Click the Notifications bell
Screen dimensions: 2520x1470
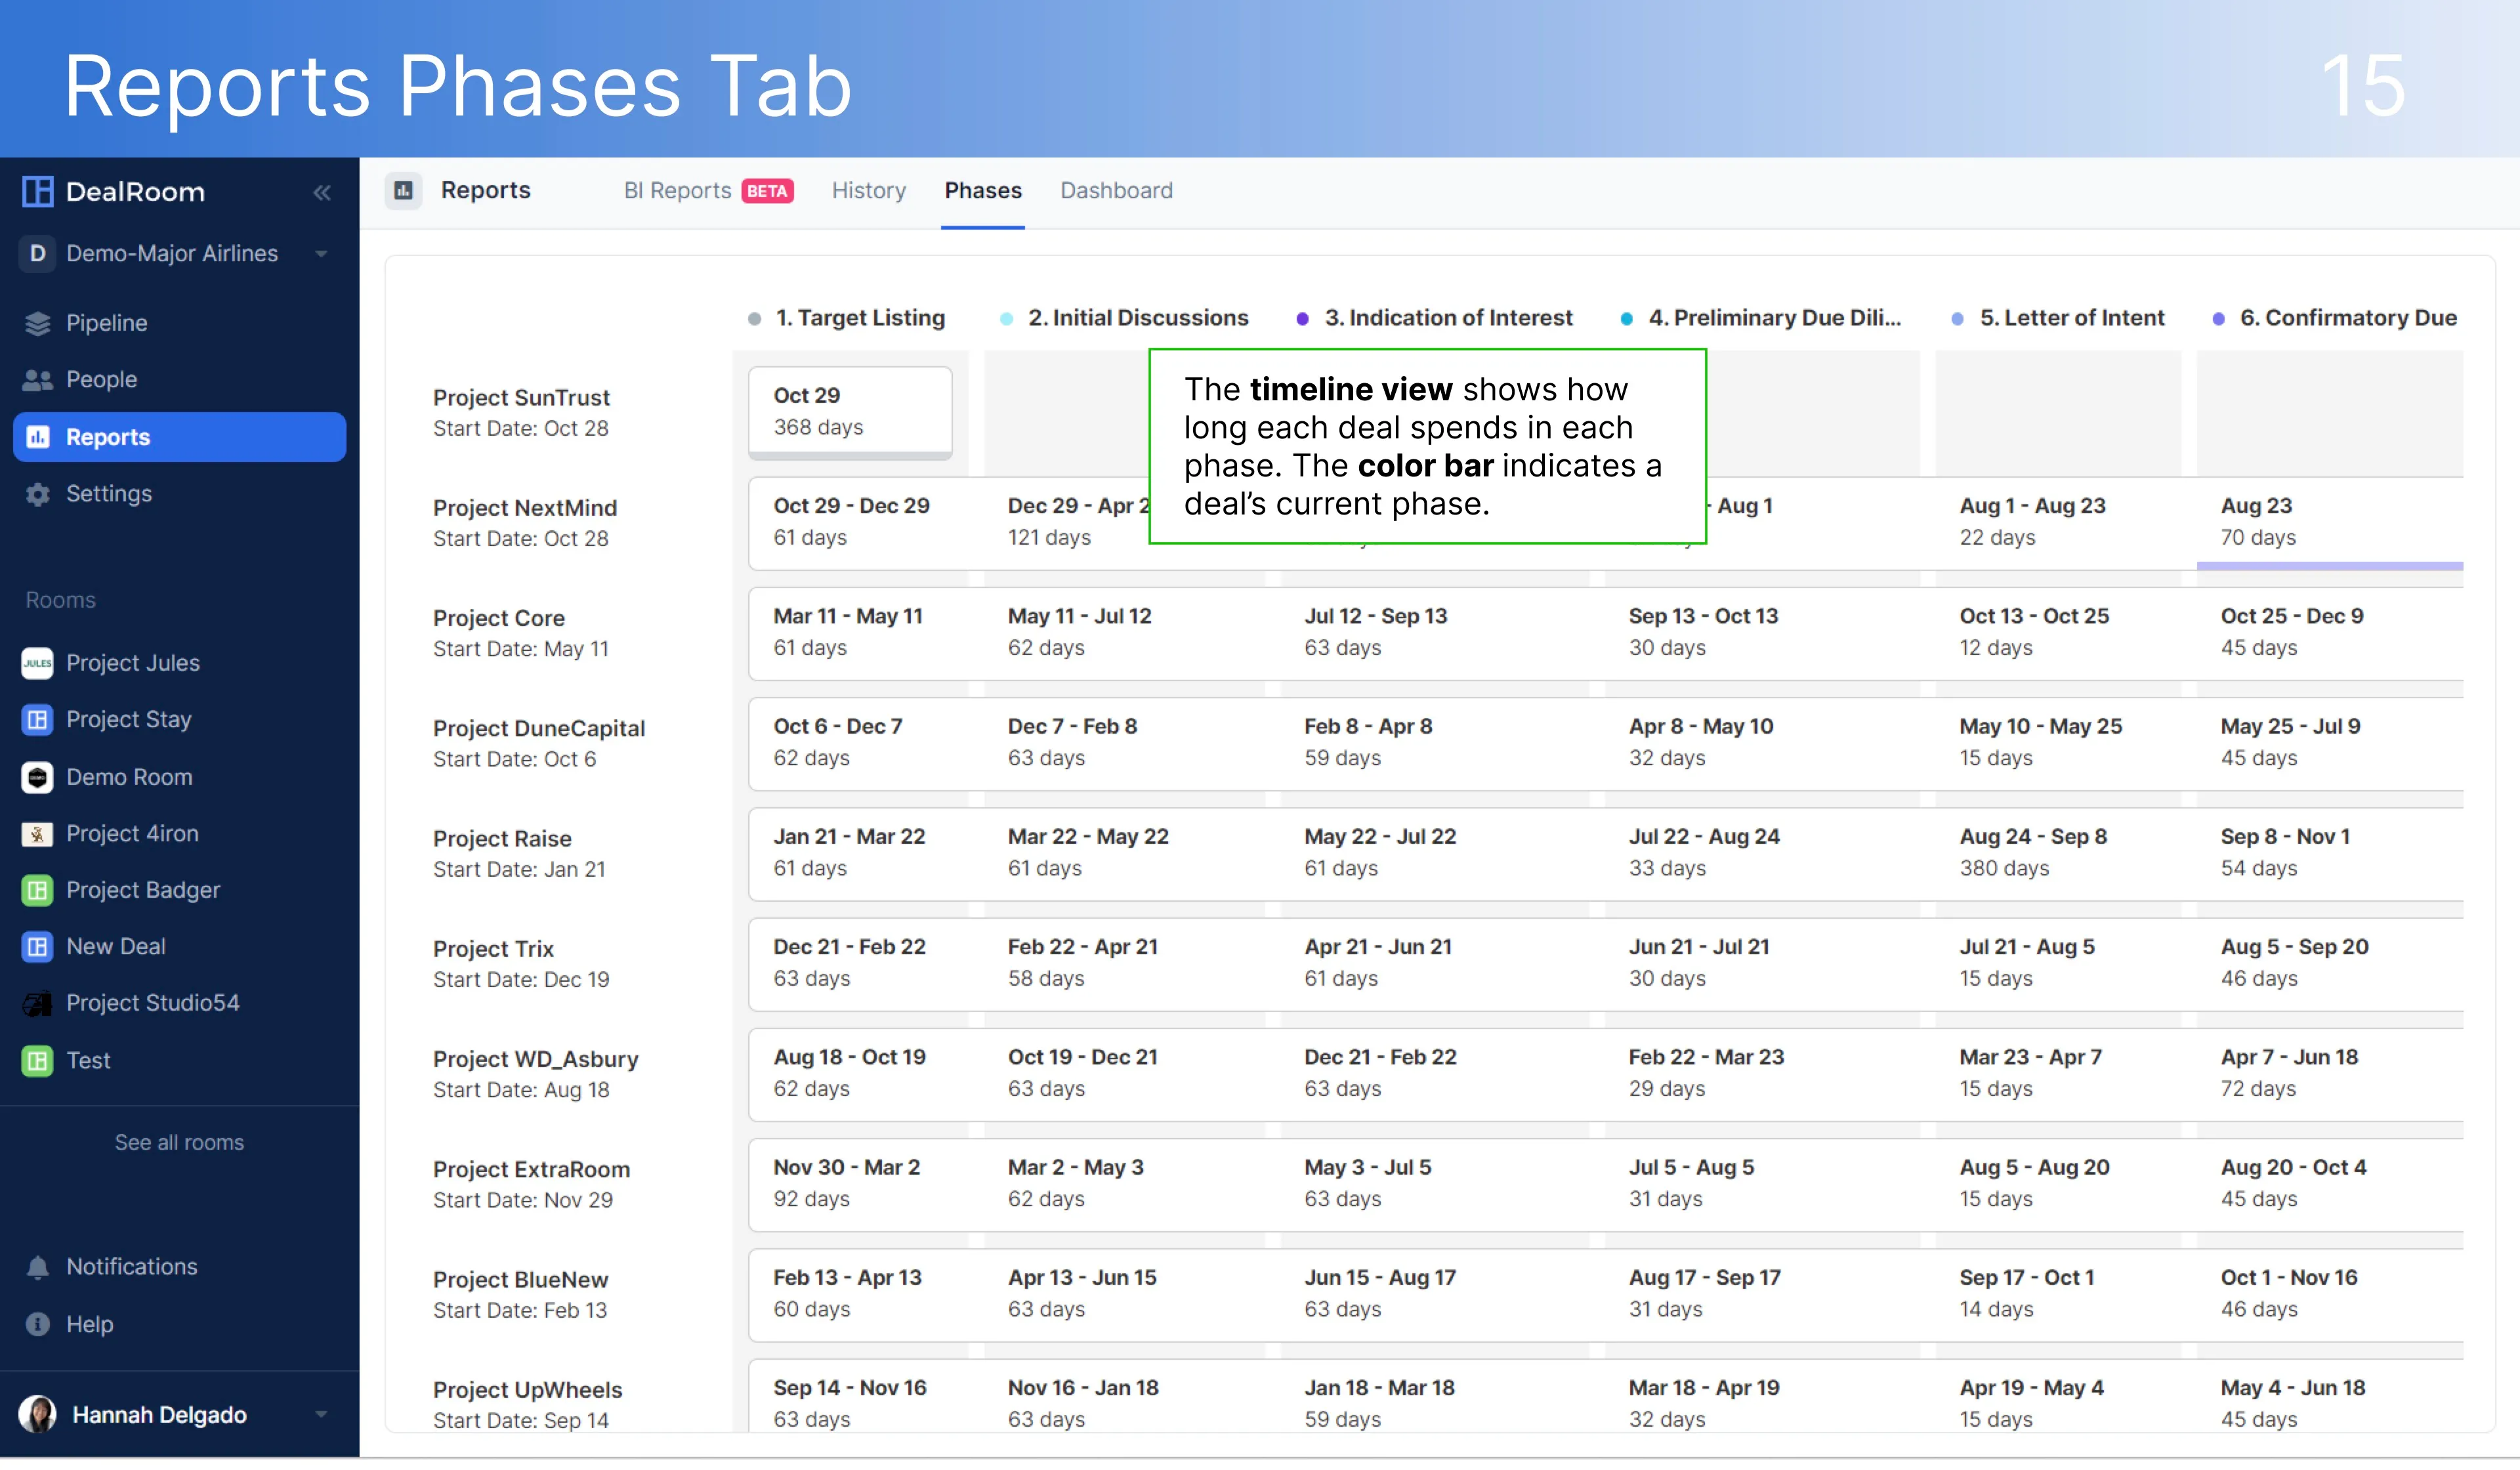click(x=38, y=1267)
